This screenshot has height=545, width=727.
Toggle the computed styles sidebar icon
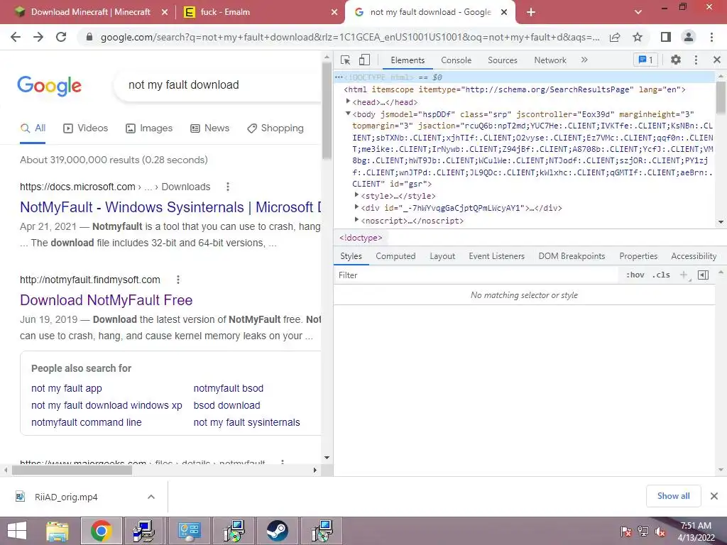coord(703,275)
